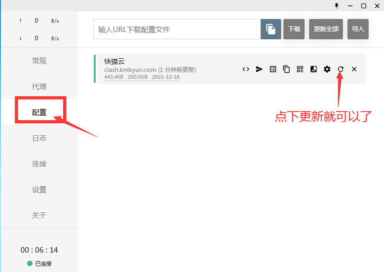Go to the 日志 logs tab

click(x=39, y=138)
